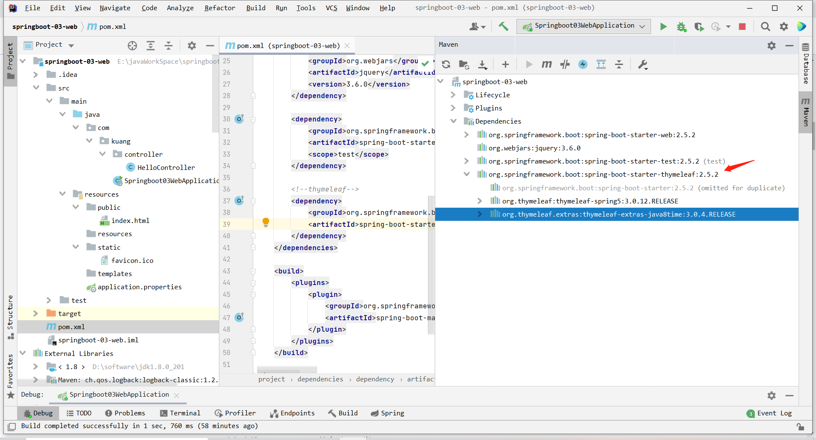Run with coverage shield icon
Viewport: 816px width, 440px height.
699,27
